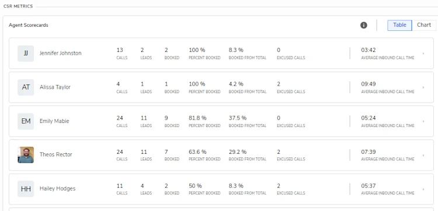Click Alissa Taylor's AT avatar icon
438x211 pixels.
26,87
